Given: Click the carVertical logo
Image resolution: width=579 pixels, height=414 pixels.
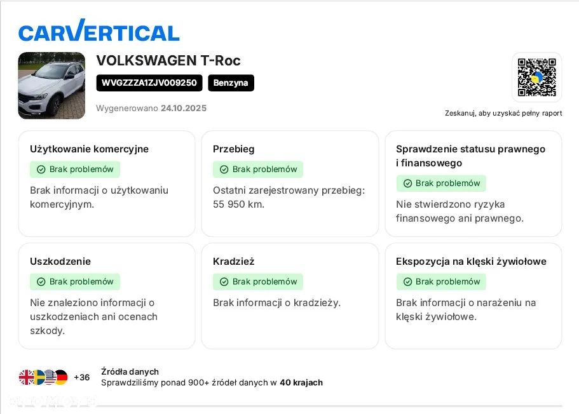Looking at the screenshot, I should coord(99,31).
